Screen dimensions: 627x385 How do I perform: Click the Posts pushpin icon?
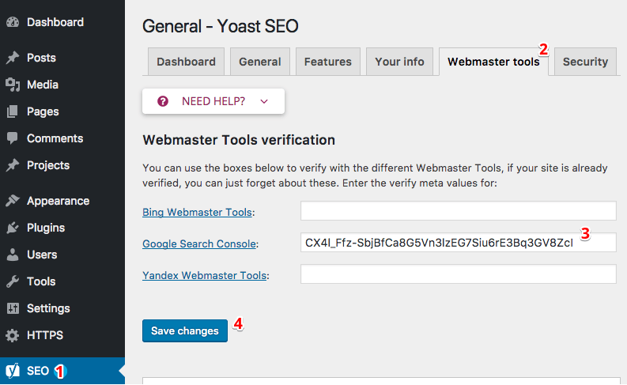coord(13,58)
